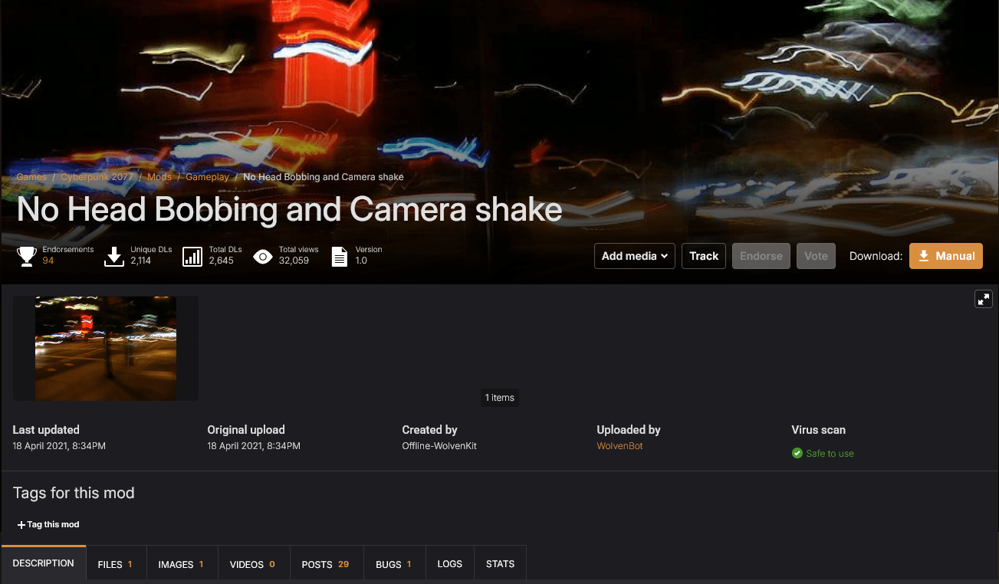
Task: Open the Games breadcrumb link
Action: [x=31, y=177]
